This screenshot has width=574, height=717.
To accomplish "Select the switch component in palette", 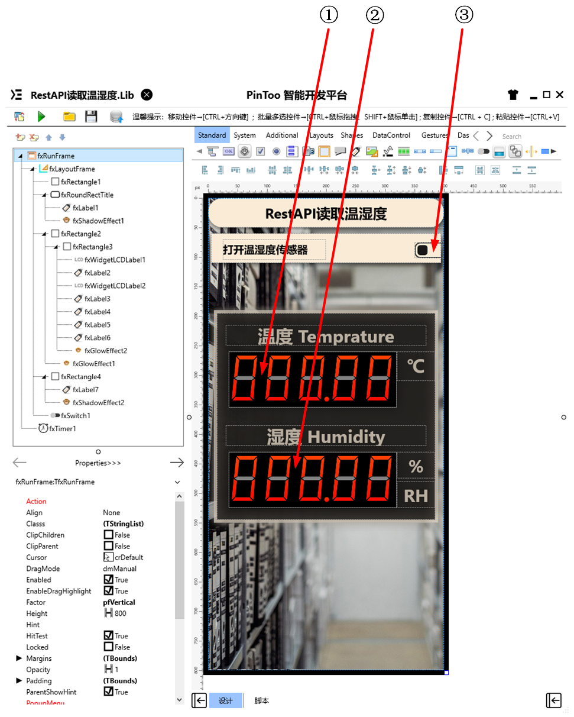I will click(x=484, y=151).
